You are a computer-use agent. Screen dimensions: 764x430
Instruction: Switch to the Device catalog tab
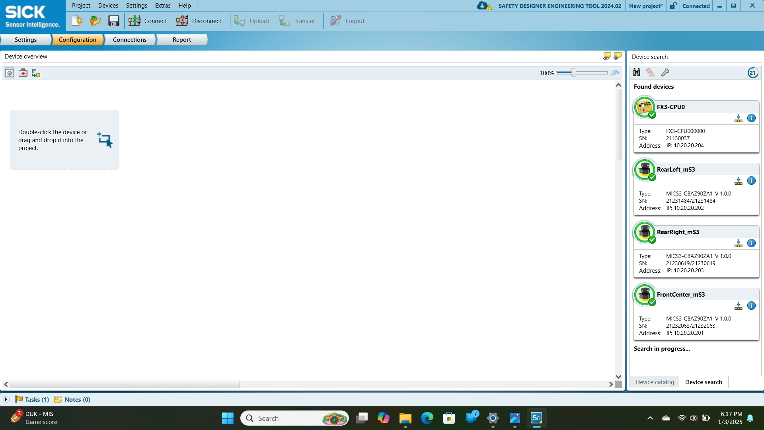pos(655,382)
